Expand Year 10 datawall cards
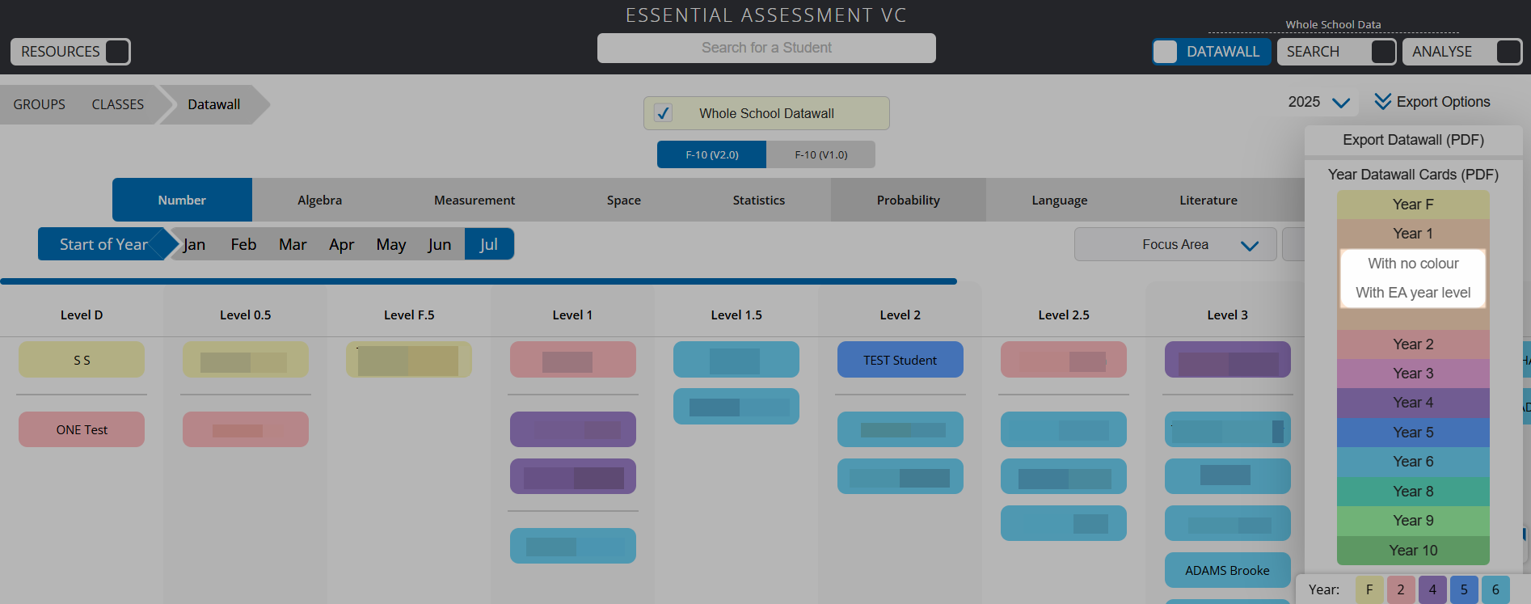 click(1413, 551)
